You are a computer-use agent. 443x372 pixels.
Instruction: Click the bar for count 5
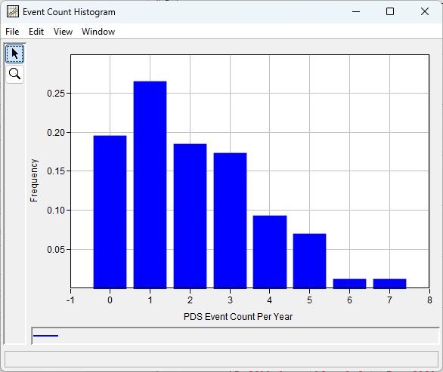[310, 261]
